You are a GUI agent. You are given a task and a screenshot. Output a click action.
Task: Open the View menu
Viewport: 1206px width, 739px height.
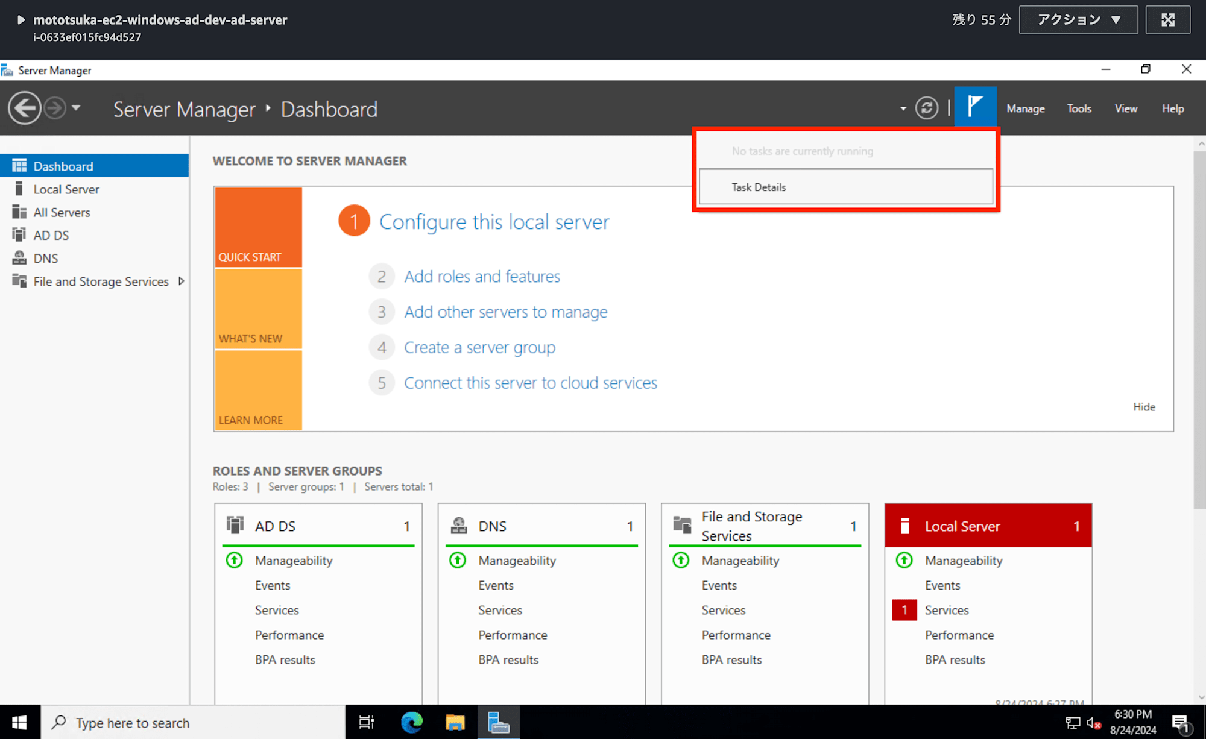tap(1126, 108)
